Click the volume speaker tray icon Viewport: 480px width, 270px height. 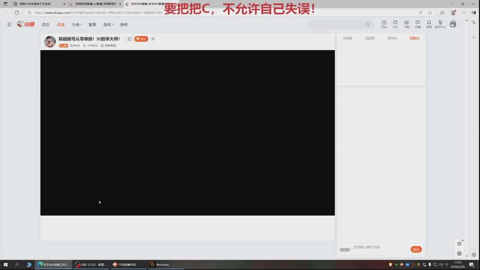click(x=441, y=265)
